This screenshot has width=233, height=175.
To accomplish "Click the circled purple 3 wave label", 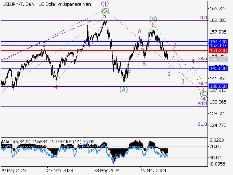I will pos(105,4).
